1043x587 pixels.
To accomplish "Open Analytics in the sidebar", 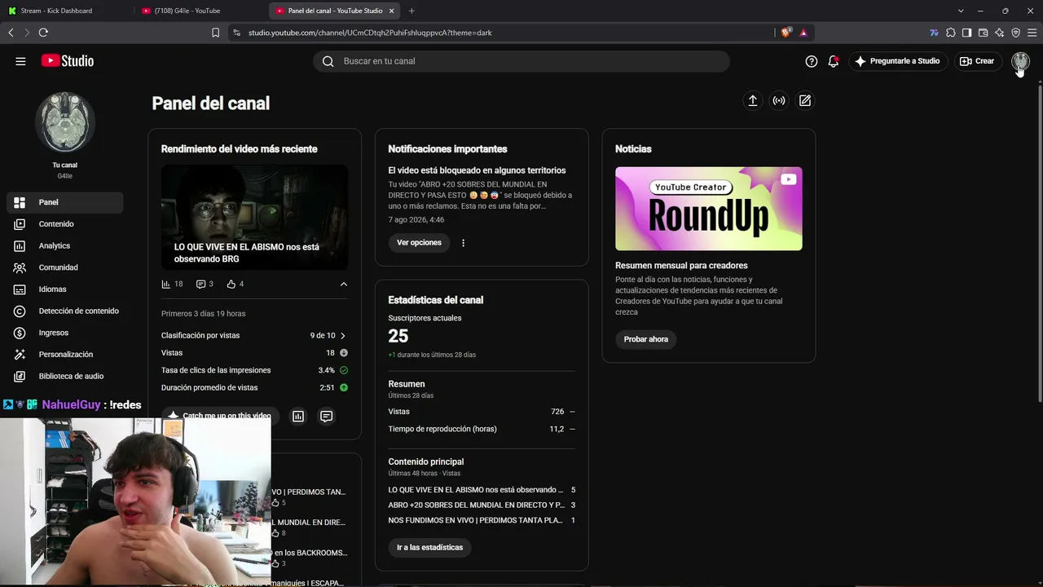I will (x=65, y=245).
